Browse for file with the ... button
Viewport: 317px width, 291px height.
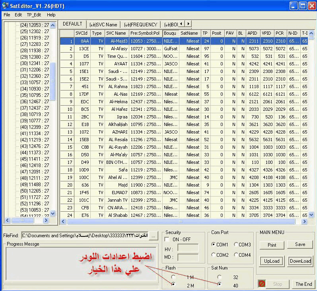[x=153, y=236]
